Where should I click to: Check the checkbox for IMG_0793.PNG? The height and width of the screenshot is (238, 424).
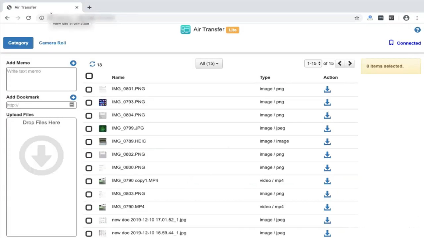click(89, 102)
